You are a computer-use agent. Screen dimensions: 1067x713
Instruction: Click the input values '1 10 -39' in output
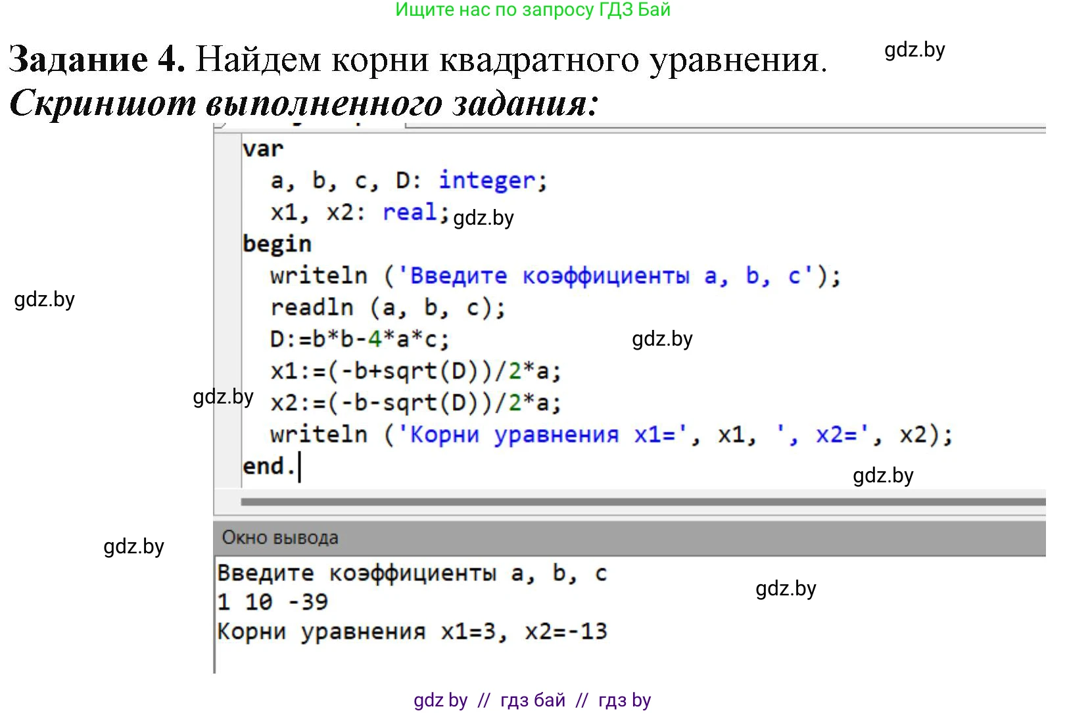272,601
